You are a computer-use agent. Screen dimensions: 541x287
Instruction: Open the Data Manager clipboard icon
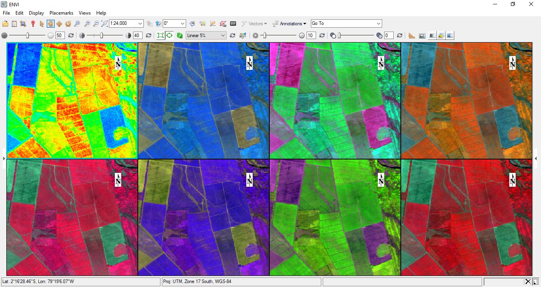pyautogui.click(x=14, y=23)
